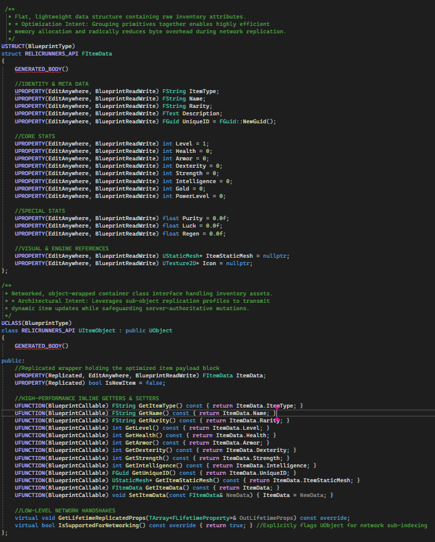435x542 pixels.
Task: Click the GetLifetimeReplicatedProps function name
Action: 102,518
